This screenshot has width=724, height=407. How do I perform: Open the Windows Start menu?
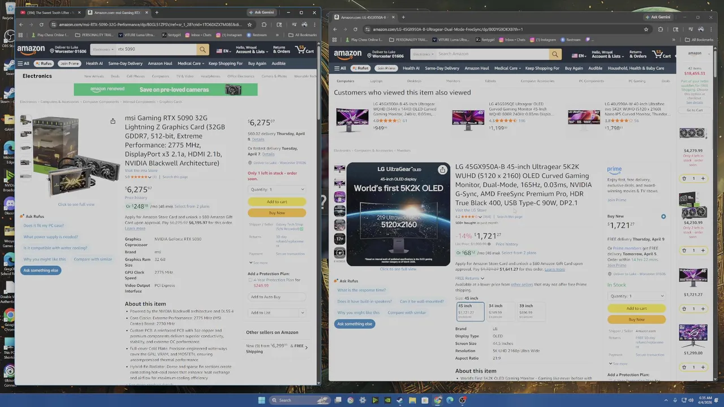point(261,400)
